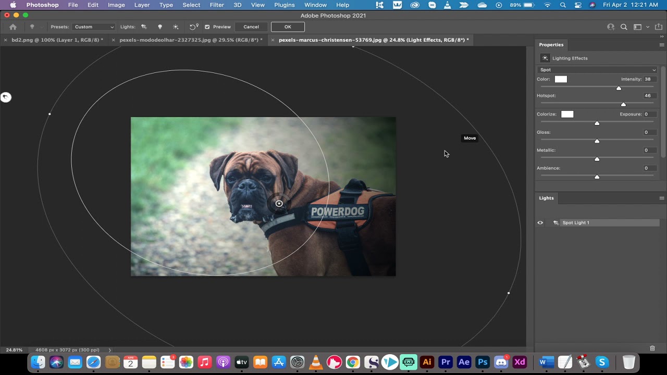Close the bd2.png tab

[x=5, y=40]
